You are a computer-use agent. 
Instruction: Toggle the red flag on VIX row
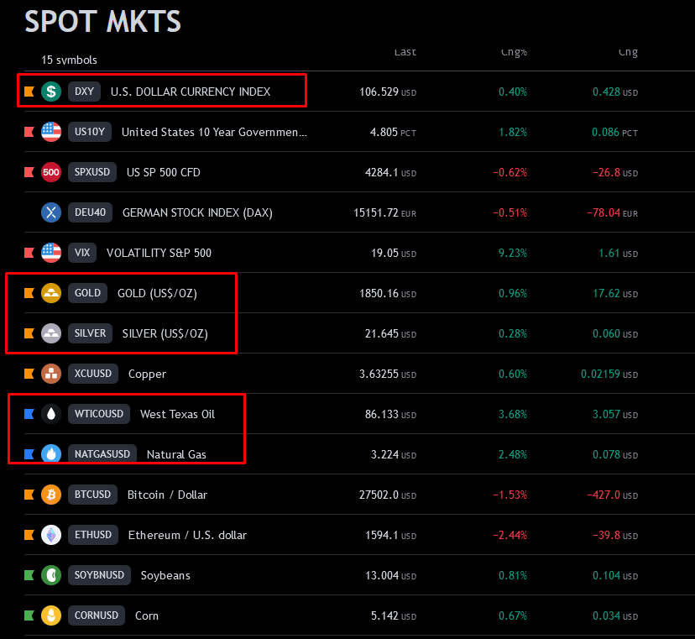click(29, 253)
